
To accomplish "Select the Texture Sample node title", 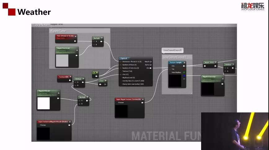I will coord(175,63).
